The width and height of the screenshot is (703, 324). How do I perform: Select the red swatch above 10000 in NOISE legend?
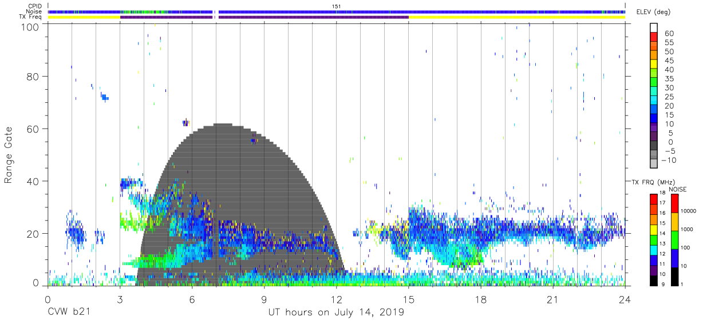[x=675, y=203]
